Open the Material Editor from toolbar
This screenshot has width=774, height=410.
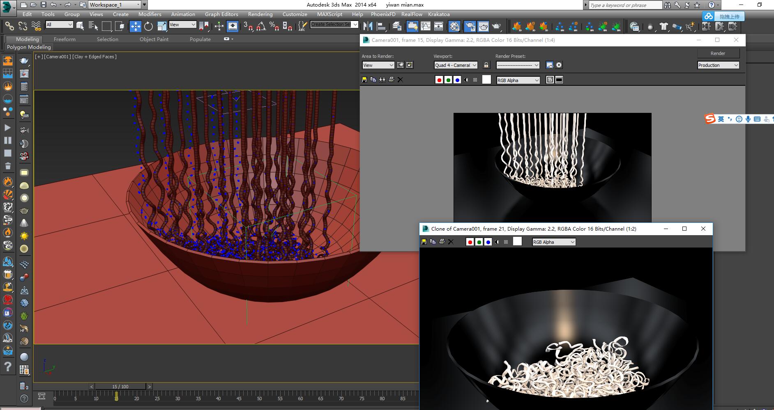coord(454,26)
